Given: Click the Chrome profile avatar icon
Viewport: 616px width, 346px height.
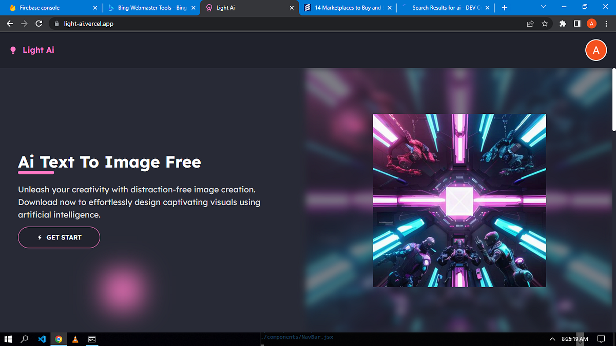Looking at the screenshot, I should [x=591, y=24].
